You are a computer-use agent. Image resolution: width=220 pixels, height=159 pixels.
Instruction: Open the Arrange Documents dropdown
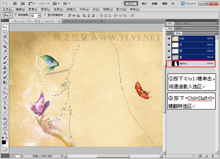coord(56,4)
